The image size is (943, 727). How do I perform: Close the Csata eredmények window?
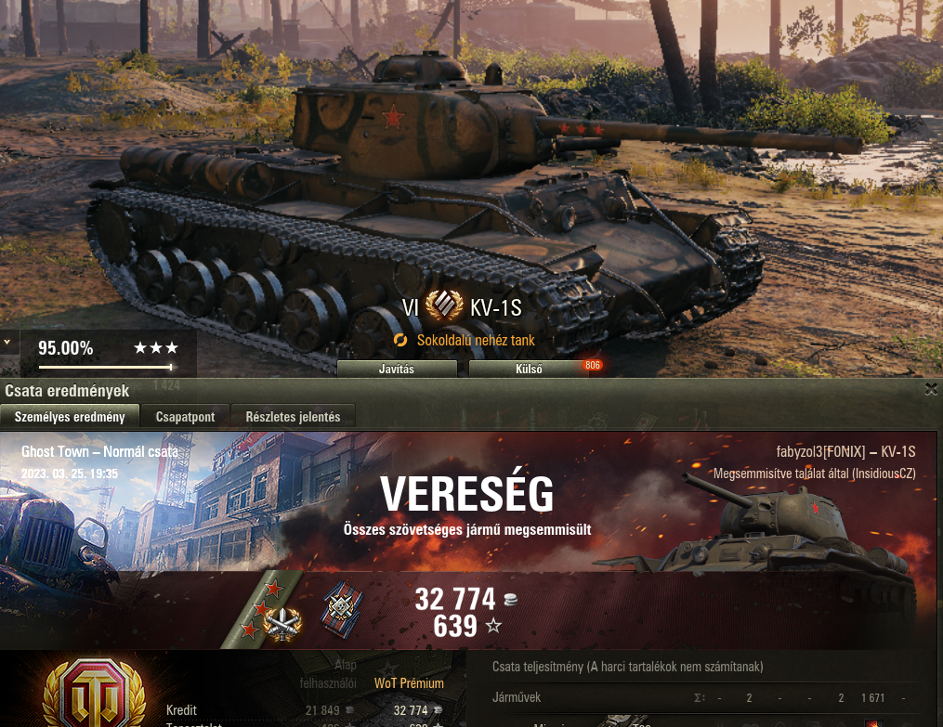pos(931,389)
